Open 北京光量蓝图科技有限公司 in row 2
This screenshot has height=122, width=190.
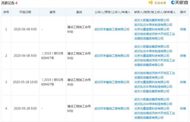152,56
